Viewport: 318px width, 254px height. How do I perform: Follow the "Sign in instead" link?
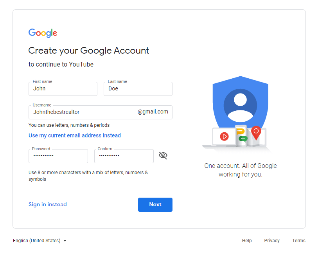click(48, 204)
